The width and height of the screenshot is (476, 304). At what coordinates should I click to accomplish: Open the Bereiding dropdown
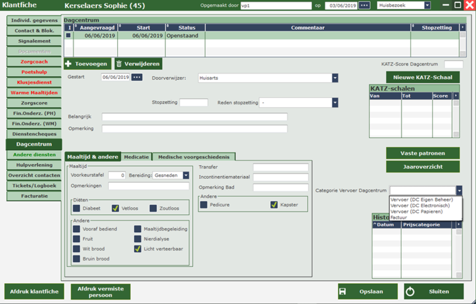coord(186,175)
